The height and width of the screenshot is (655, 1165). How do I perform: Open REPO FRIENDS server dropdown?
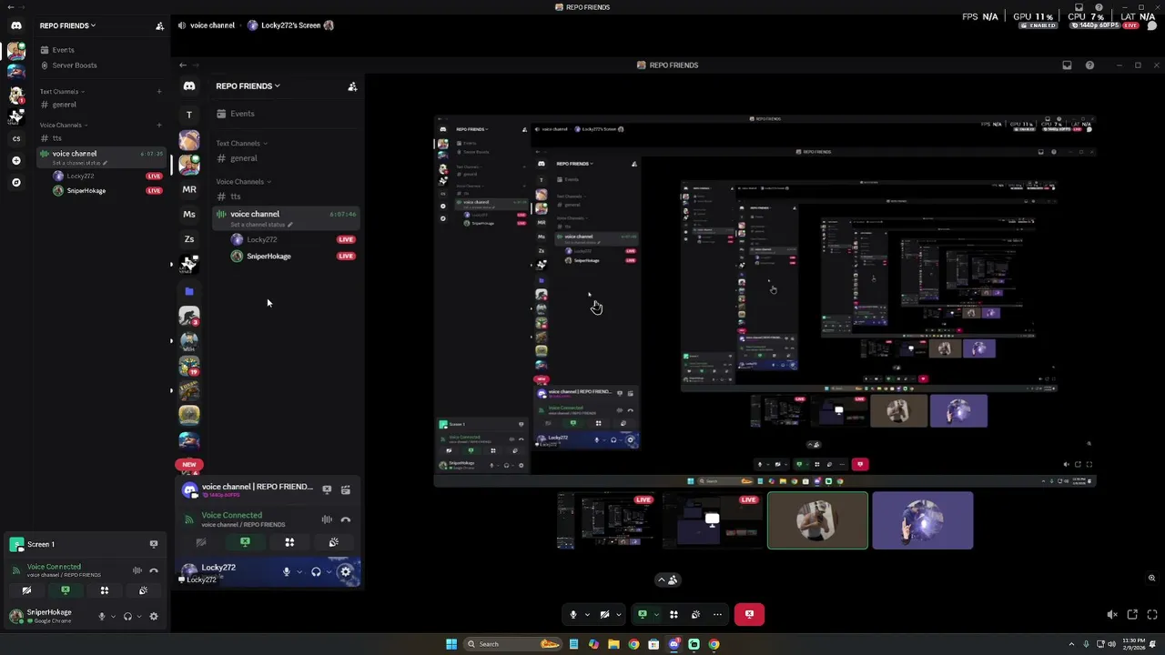click(68, 25)
